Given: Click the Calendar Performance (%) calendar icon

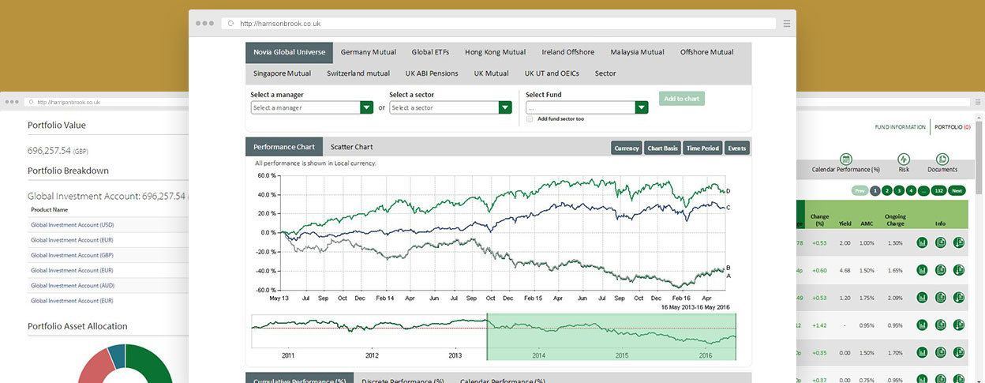Looking at the screenshot, I should [846, 159].
